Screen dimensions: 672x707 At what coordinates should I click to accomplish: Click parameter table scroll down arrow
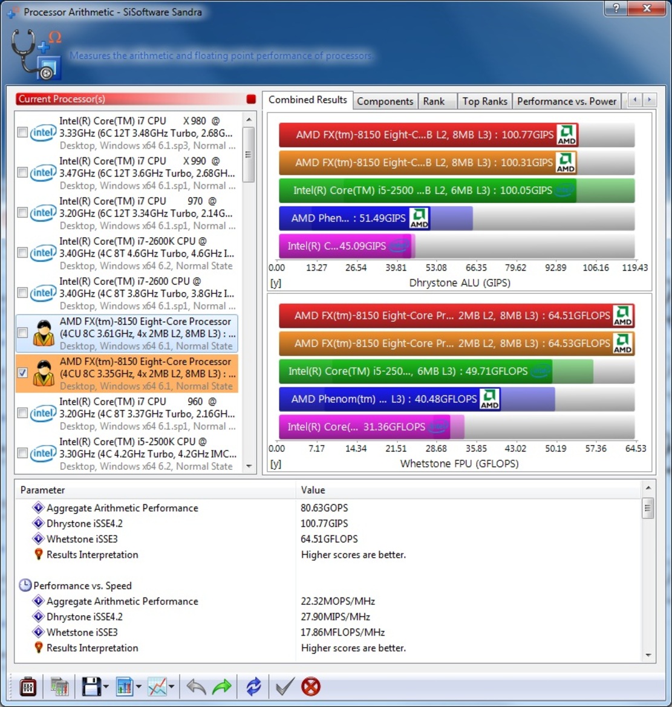tap(648, 655)
